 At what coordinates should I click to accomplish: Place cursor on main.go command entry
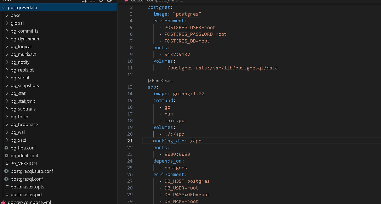(174, 121)
